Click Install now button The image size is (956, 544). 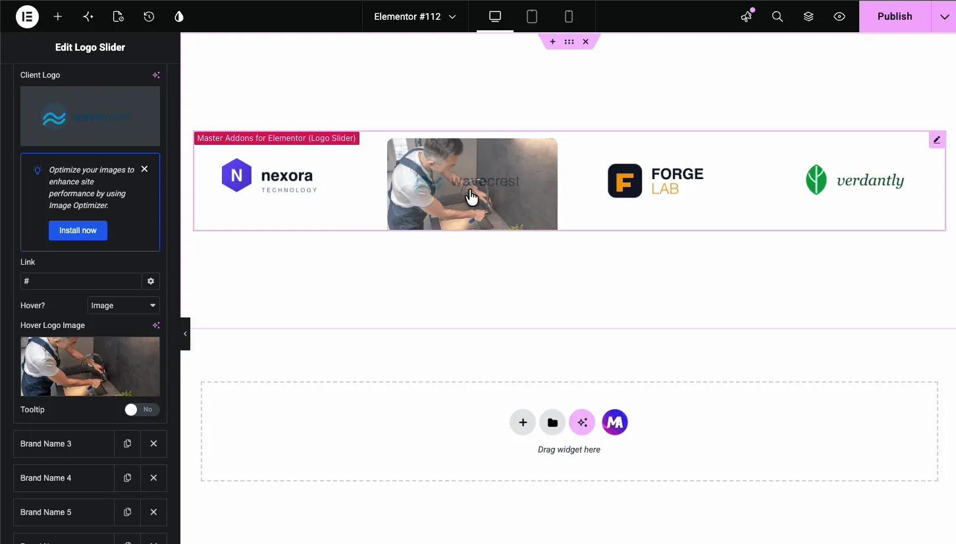[x=78, y=231]
